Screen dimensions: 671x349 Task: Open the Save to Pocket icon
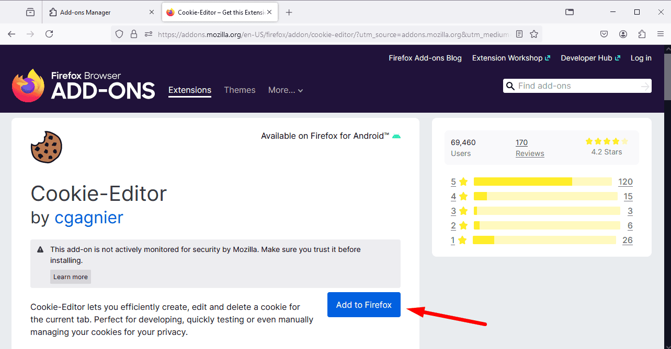tap(604, 34)
